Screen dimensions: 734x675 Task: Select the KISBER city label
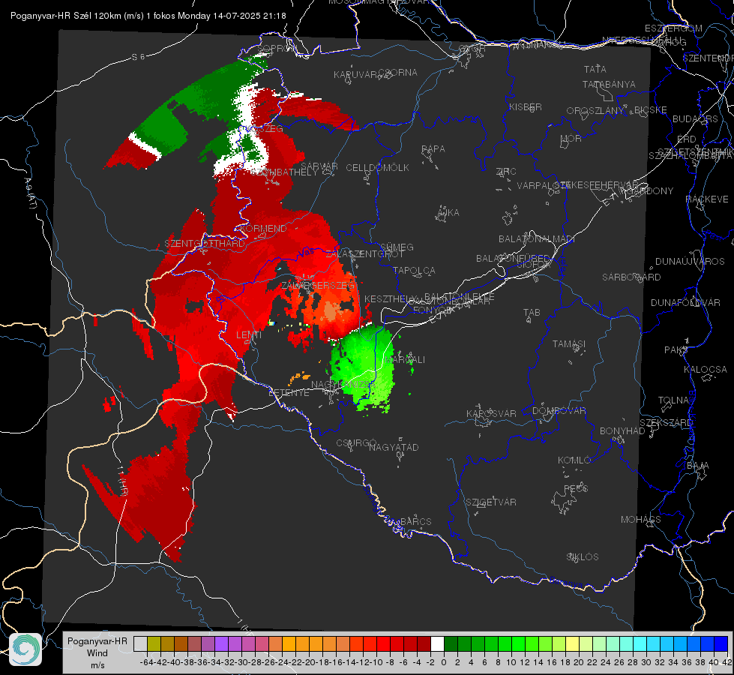pos(526,106)
